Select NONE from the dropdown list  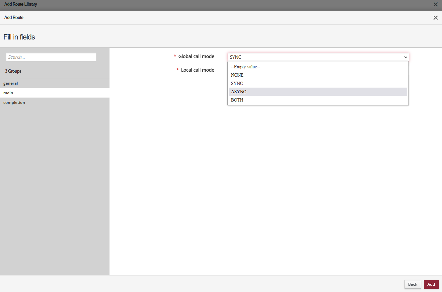tap(237, 75)
